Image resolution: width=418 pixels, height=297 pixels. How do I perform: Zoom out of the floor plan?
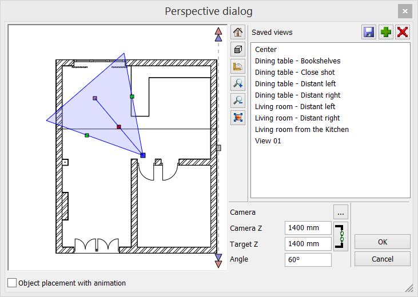pyautogui.click(x=238, y=101)
